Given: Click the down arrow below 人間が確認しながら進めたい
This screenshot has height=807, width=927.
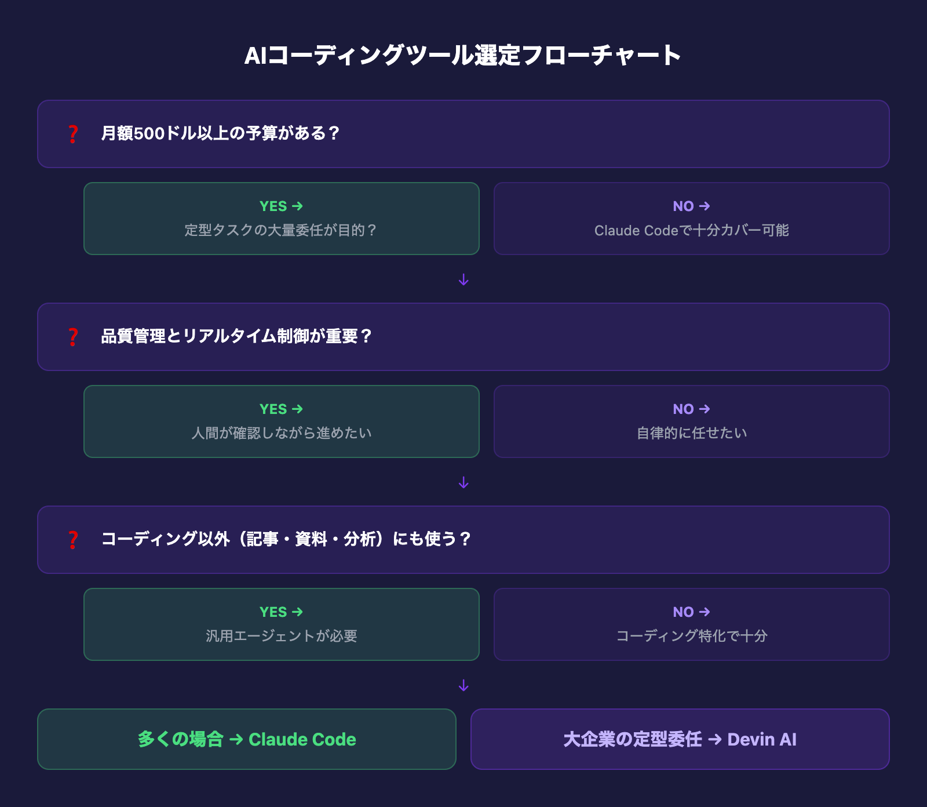Looking at the screenshot, I should coord(463,483).
